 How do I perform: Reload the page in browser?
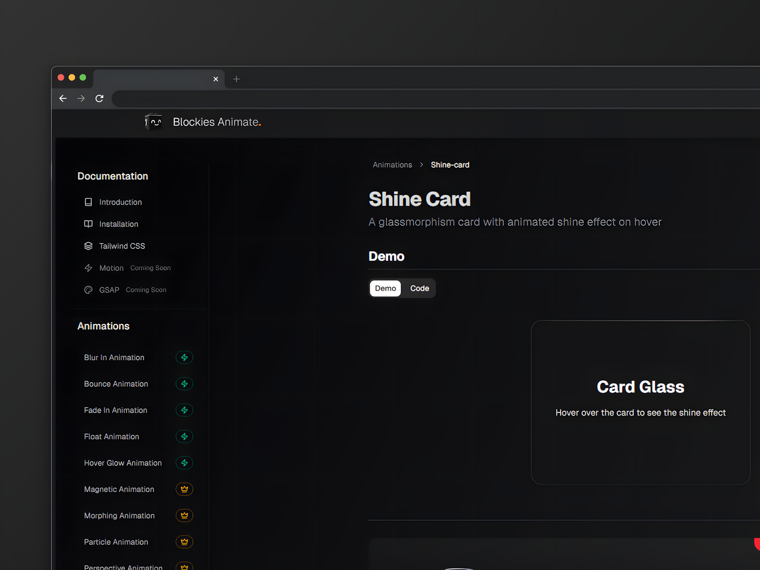click(99, 99)
